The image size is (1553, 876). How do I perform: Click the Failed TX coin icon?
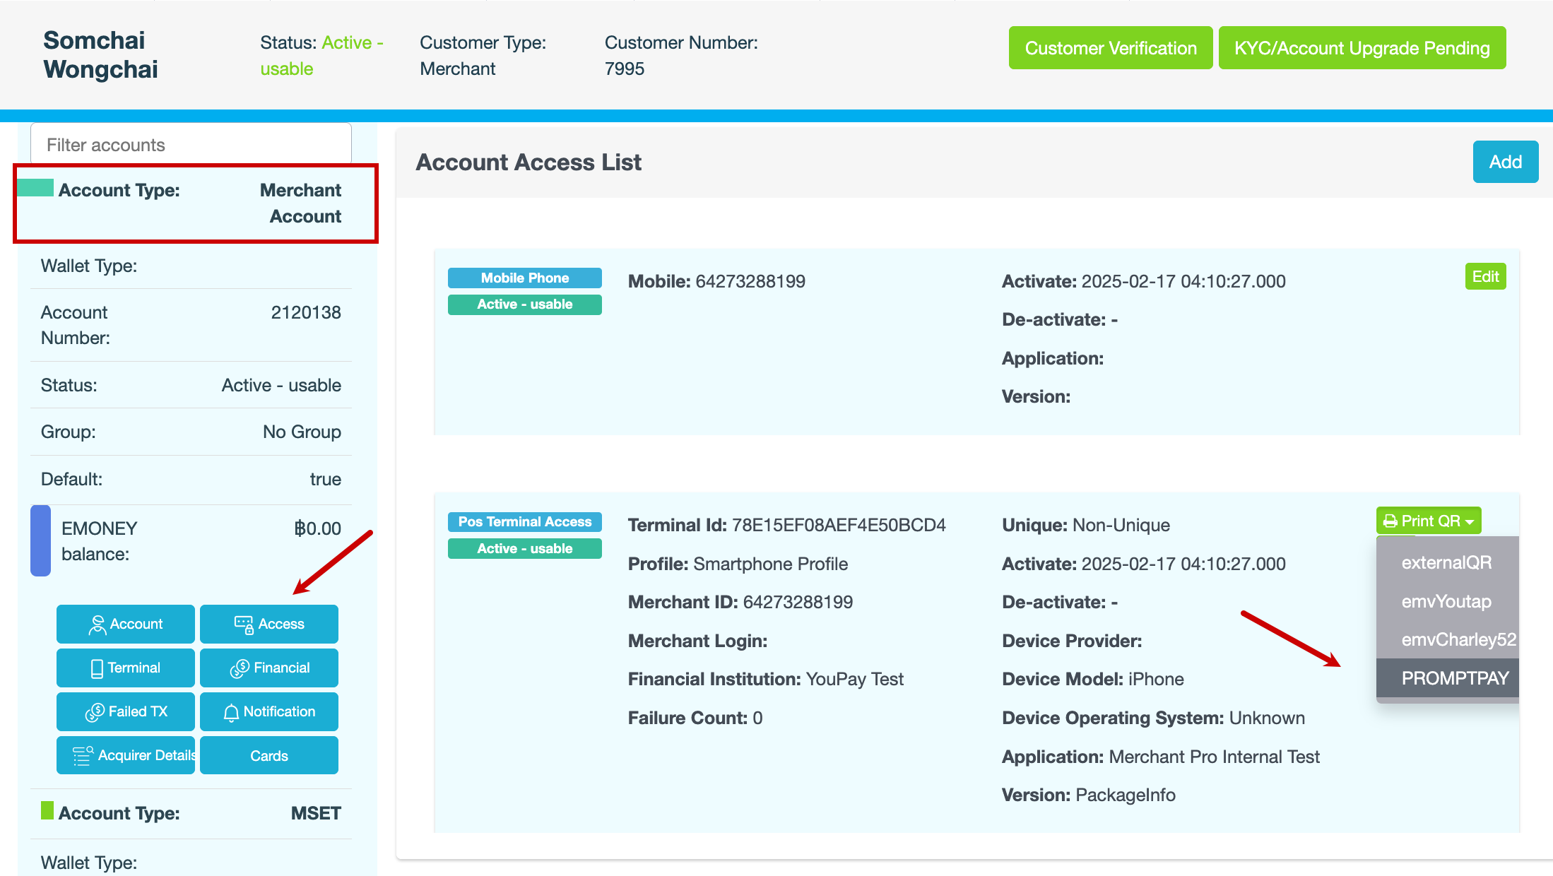pos(95,712)
